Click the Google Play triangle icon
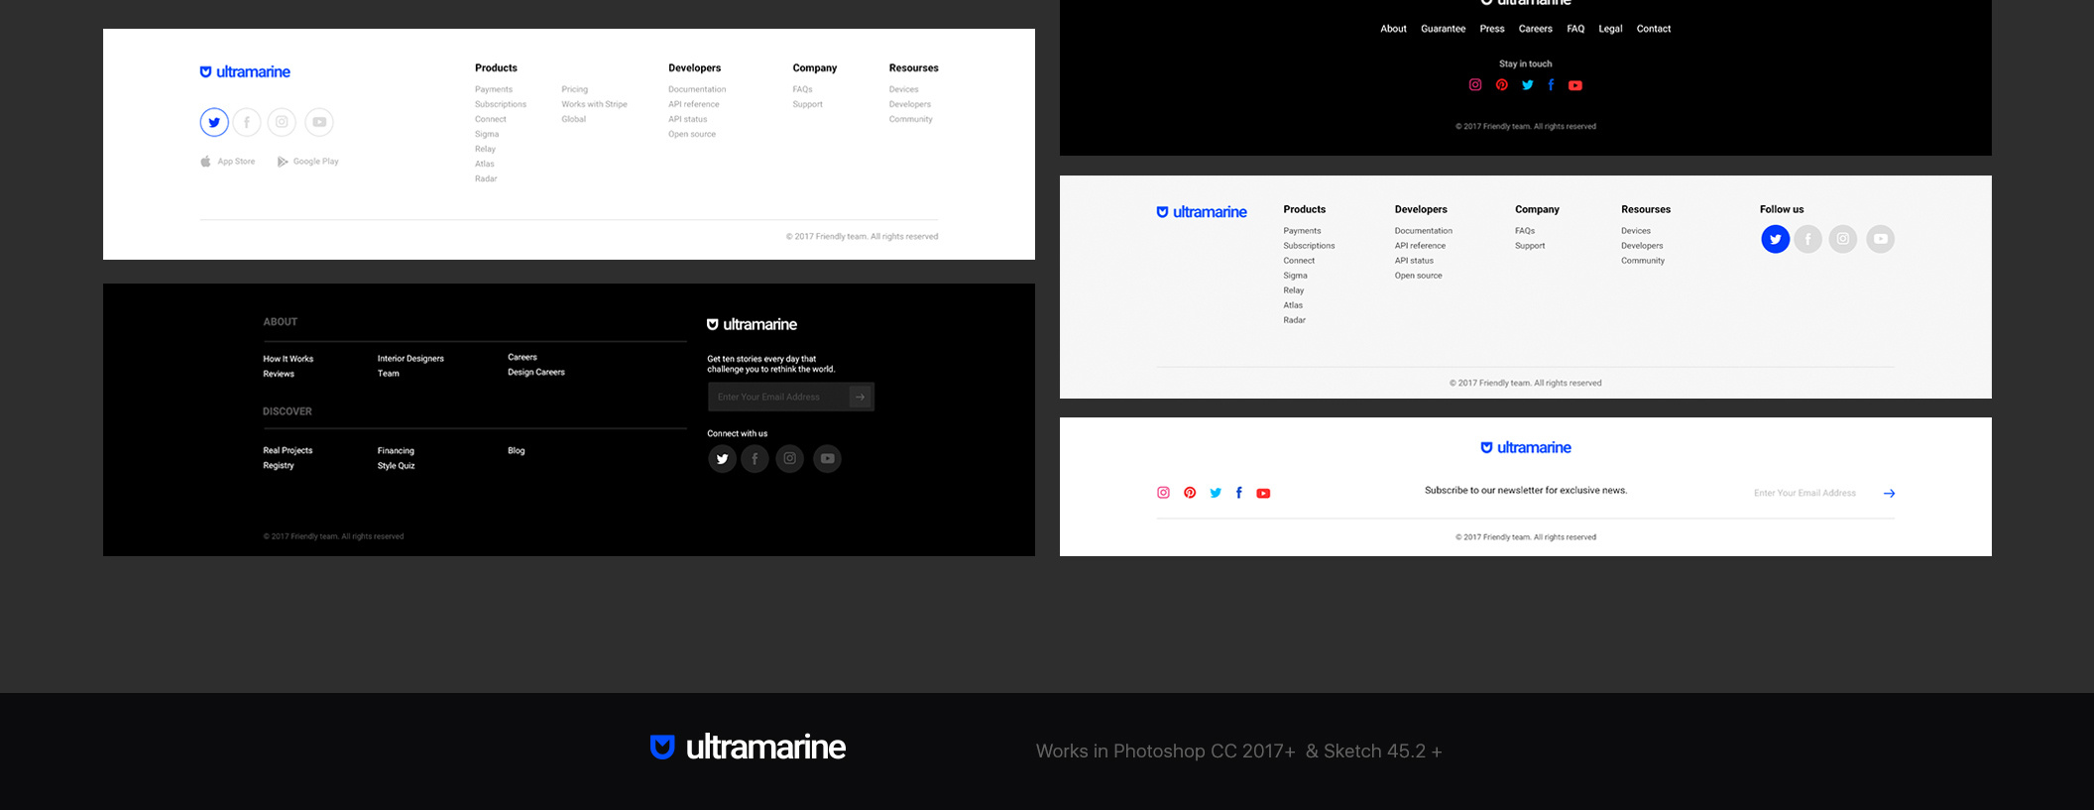This screenshot has height=810, width=2094. [x=283, y=162]
